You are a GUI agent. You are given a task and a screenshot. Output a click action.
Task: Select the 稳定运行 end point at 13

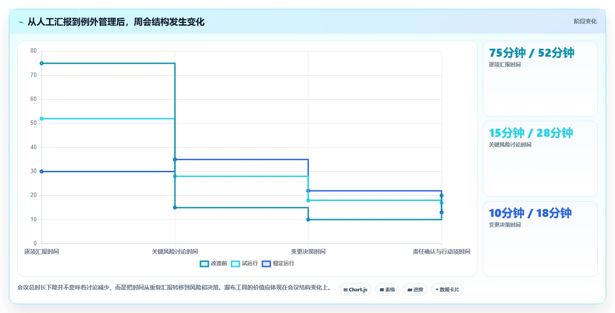[x=442, y=213]
